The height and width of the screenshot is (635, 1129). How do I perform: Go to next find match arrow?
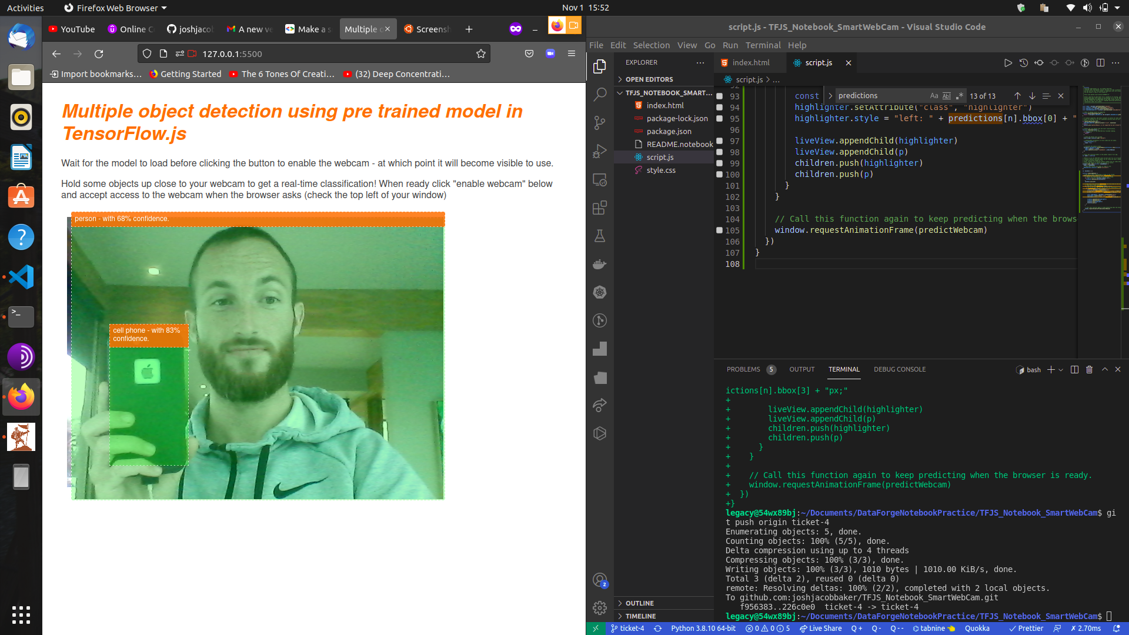click(x=1032, y=96)
